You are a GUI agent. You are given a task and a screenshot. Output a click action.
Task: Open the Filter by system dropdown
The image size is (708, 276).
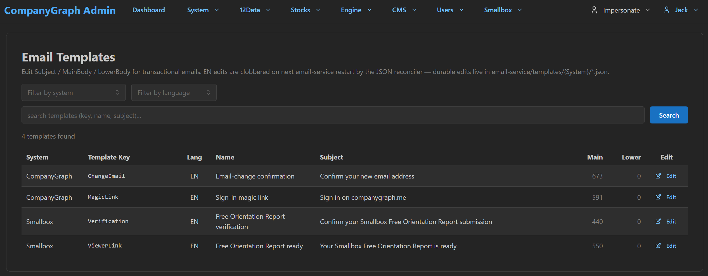point(74,92)
